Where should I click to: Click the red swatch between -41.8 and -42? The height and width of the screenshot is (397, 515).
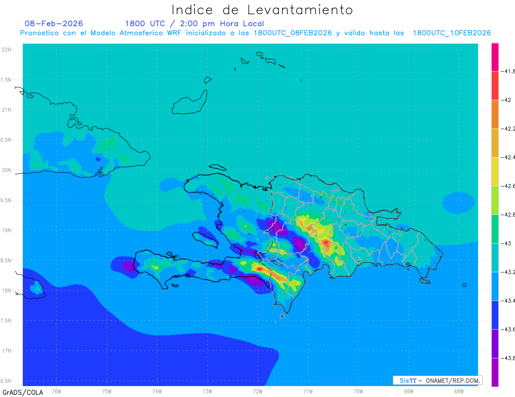(x=495, y=86)
